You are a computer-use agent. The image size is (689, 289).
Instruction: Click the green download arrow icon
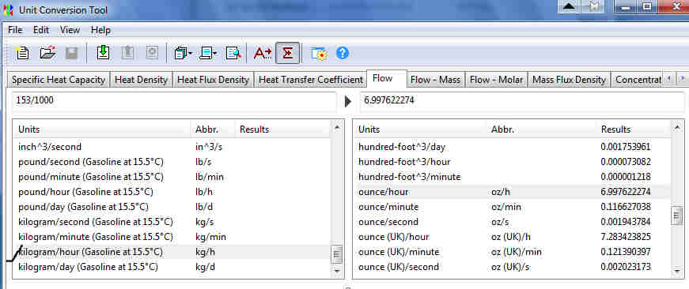[103, 53]
